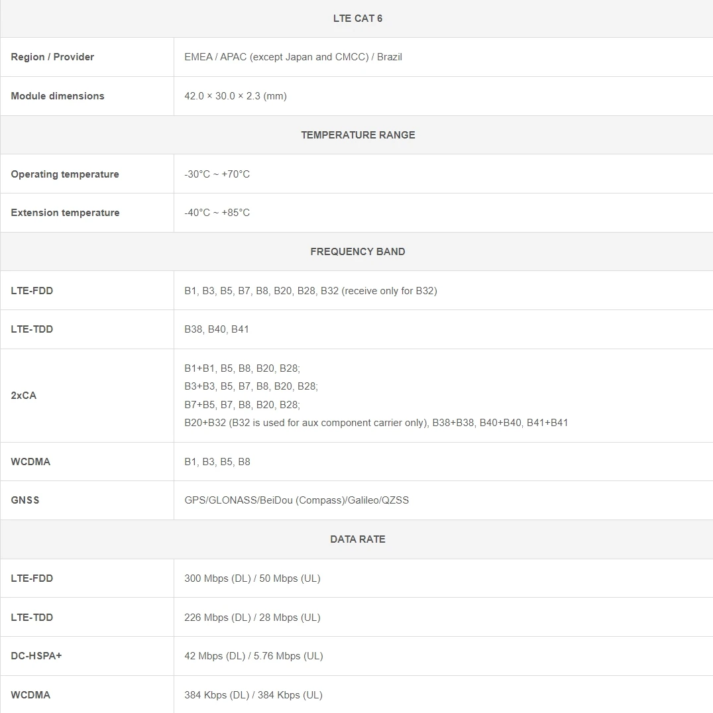Select the "GNSS" row label
The width and height of the screenshot is (713, 713).
25,500
